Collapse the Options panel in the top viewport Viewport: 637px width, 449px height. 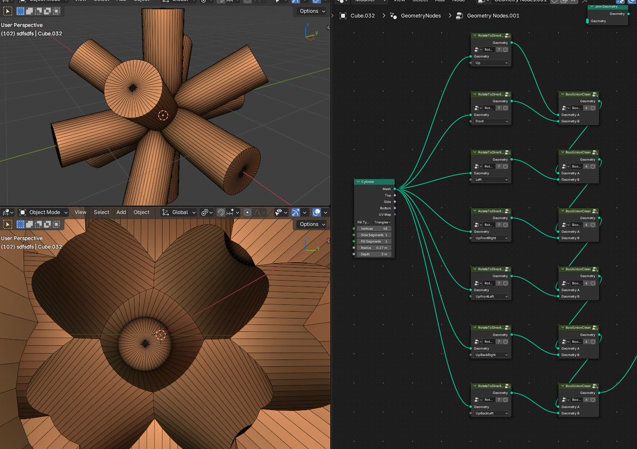tap(311, 11)
